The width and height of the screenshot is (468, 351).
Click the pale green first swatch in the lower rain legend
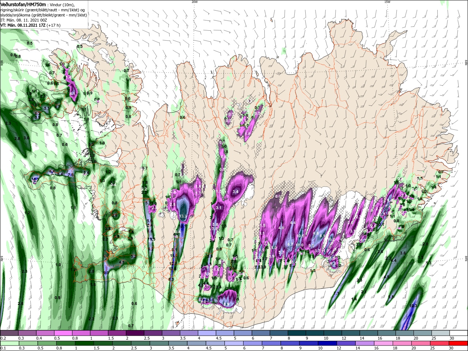pos(9,343)
